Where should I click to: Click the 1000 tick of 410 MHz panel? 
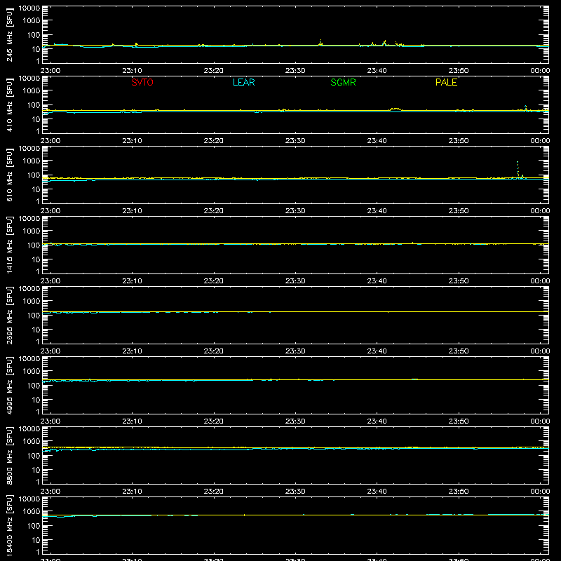point(32,91)
